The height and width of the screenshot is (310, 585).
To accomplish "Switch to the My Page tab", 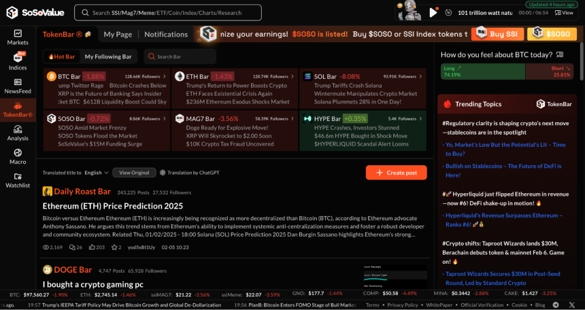I will coord(118,34).
